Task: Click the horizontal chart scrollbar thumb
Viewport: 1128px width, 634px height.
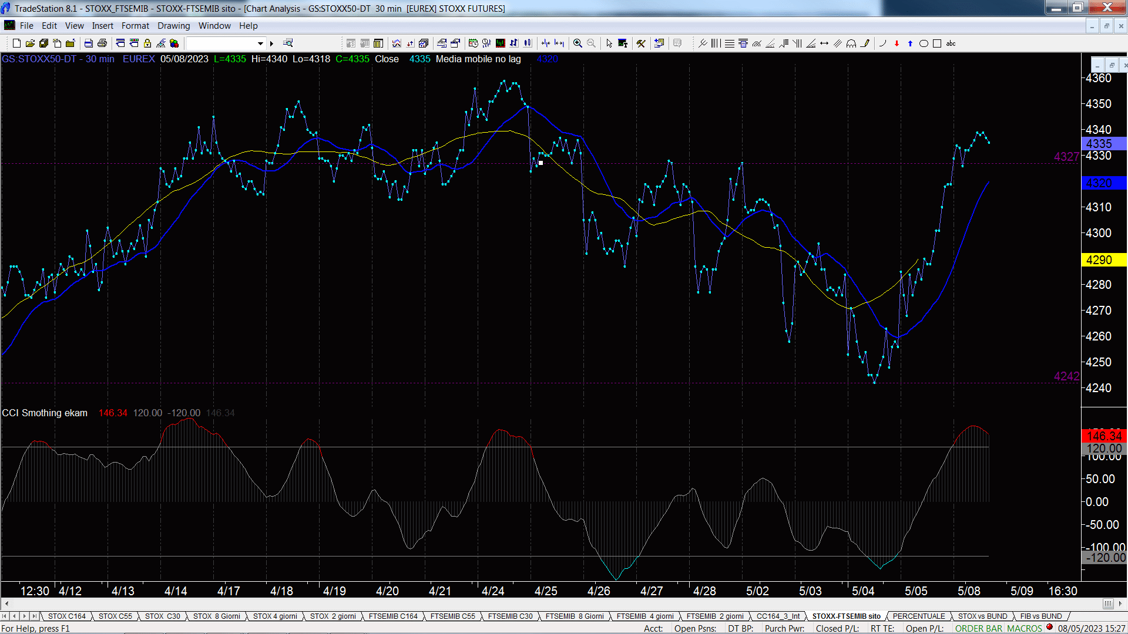Action: click(1108, 604)
